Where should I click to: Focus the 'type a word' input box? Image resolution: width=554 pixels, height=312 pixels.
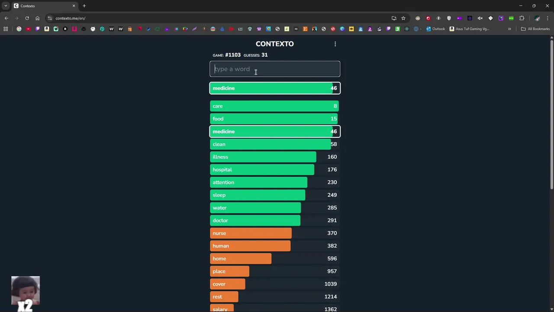point(275,69)
